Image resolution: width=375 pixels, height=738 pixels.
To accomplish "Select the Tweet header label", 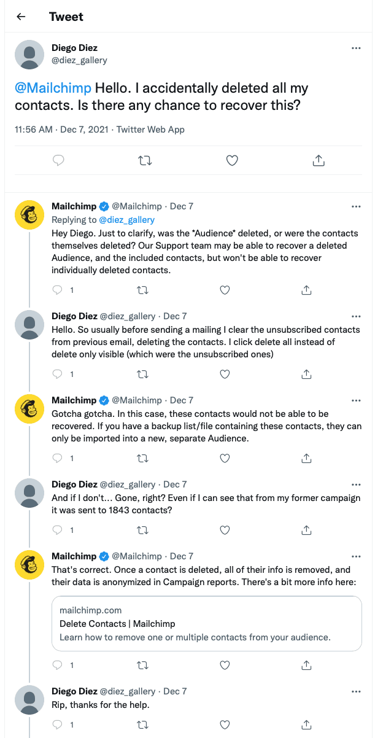I will (66, 17).
